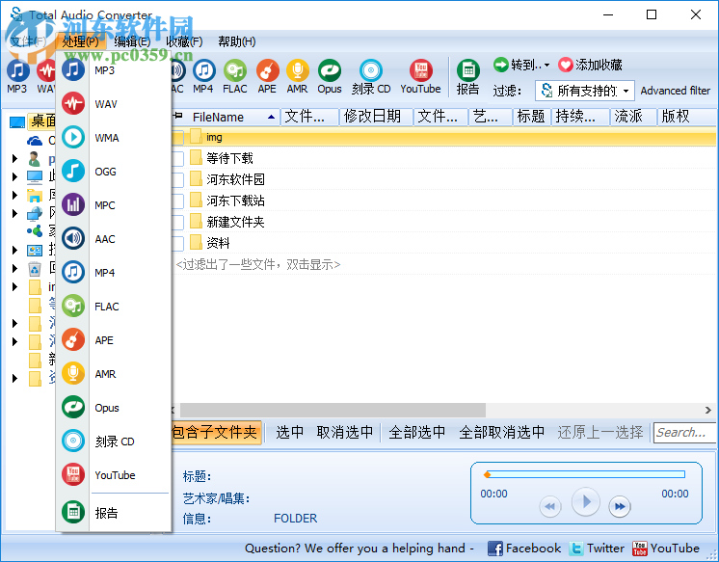Click the MP3 toolbar icon

pos(17,76)
